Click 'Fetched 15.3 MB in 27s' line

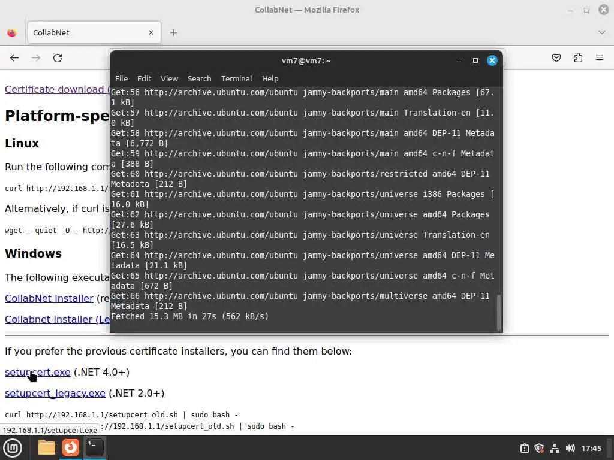(190, 316)
